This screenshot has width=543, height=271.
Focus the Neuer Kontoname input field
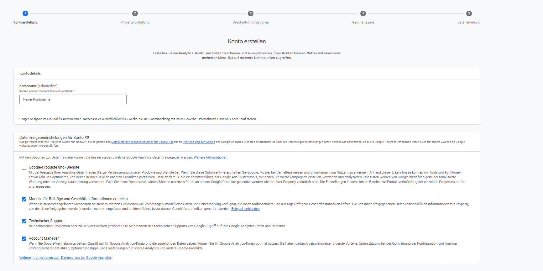pos(73,99)
